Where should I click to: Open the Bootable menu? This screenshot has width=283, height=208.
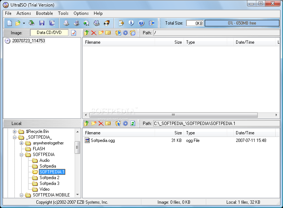pyautogui.click(x=44, y=13)
